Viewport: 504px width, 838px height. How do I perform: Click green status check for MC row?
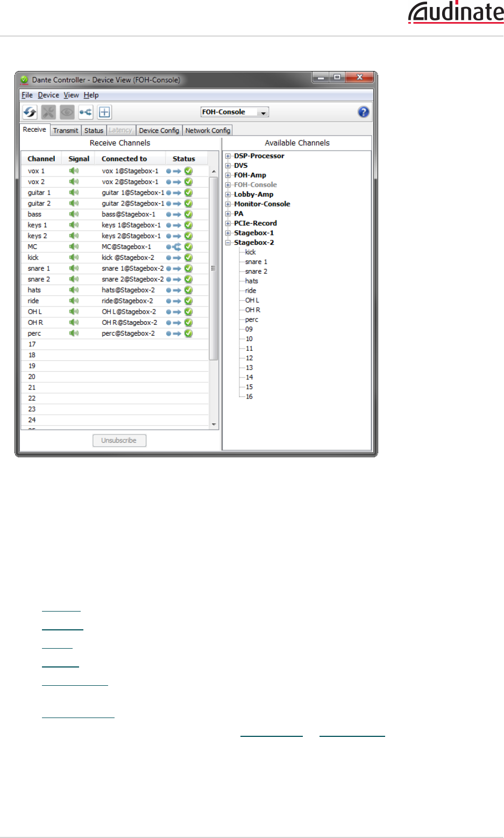pos(188,247)
